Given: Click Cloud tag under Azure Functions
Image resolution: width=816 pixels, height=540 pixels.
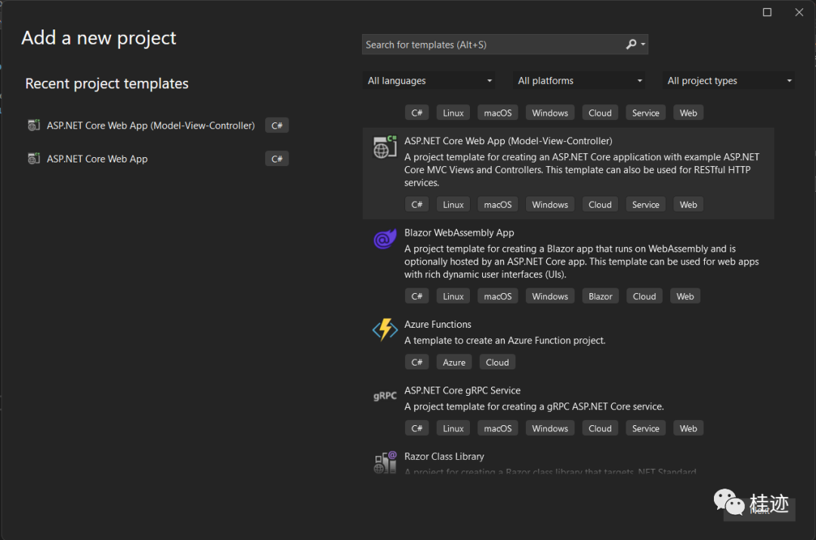Looking at the screenshot, I should (497, 362).
